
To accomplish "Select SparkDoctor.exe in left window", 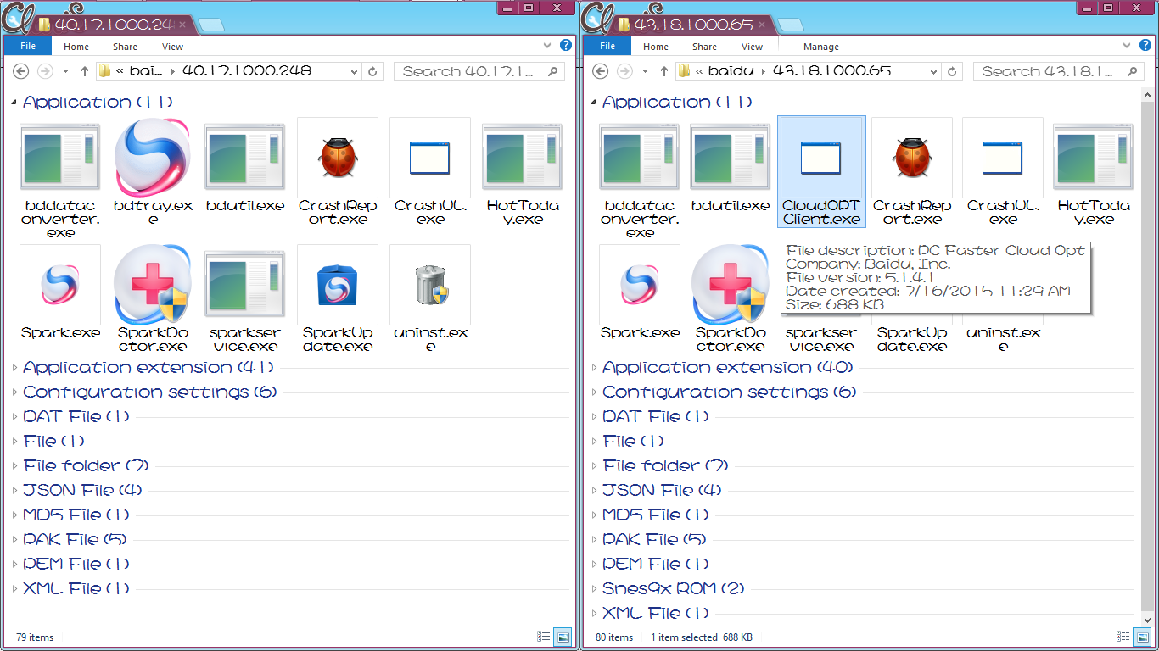I will click(x=153, y=300).
